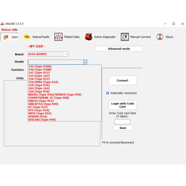Screen dimensions: 186x186
Task: Collapse the Model dropdown arrow
Action: [85, 62]
